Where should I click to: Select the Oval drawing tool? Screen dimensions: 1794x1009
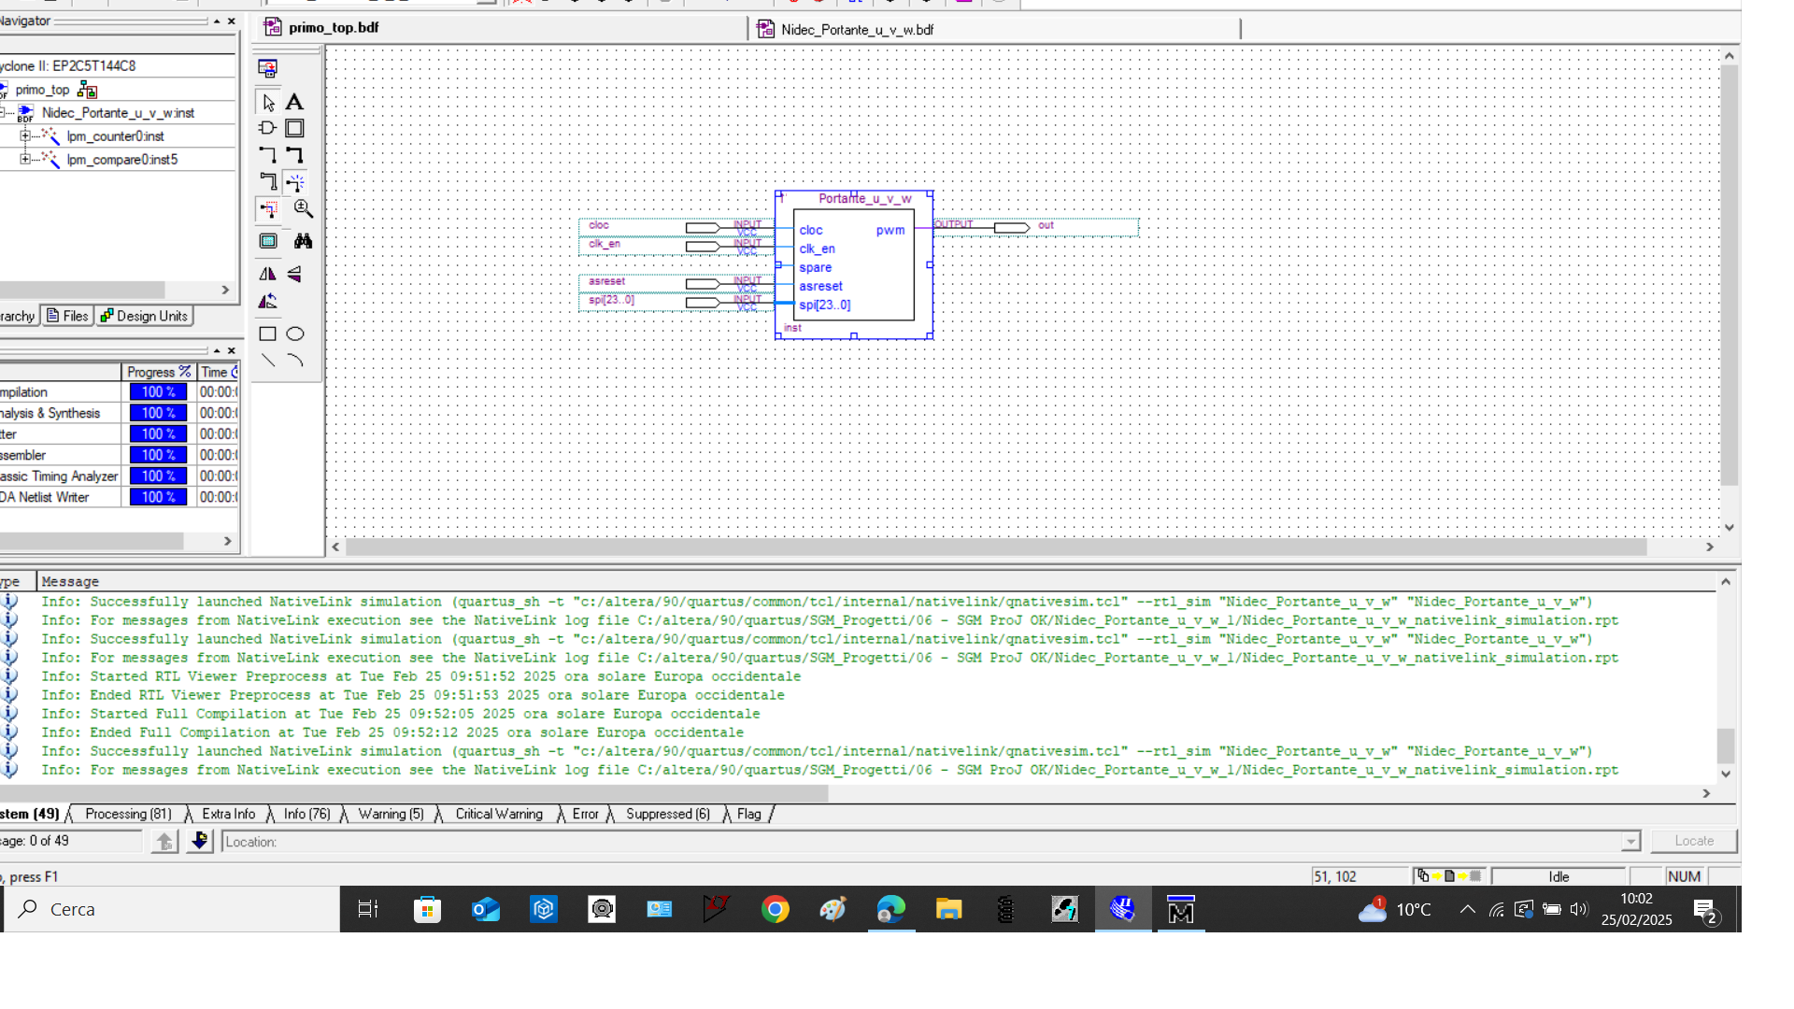click(295, 334)
